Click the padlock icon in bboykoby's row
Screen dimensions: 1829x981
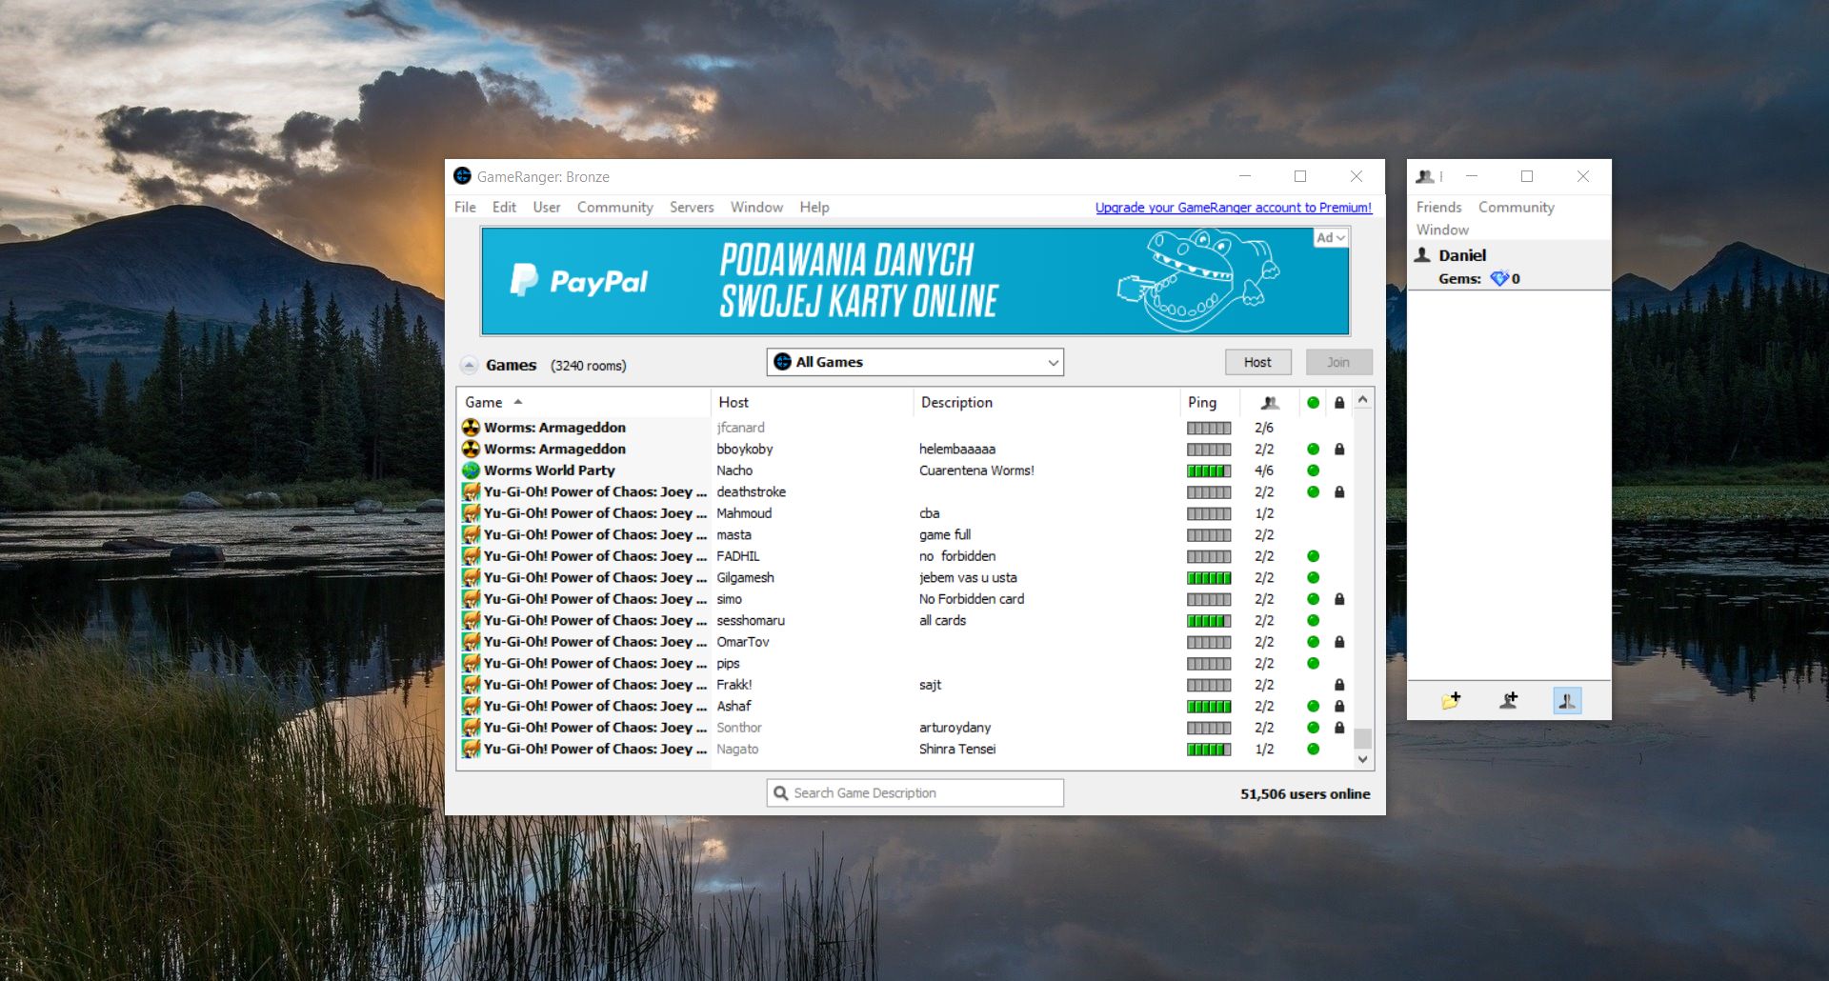pos(1339,450)
